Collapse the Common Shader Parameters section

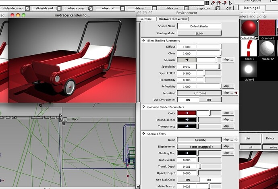(x=144, y=107)
